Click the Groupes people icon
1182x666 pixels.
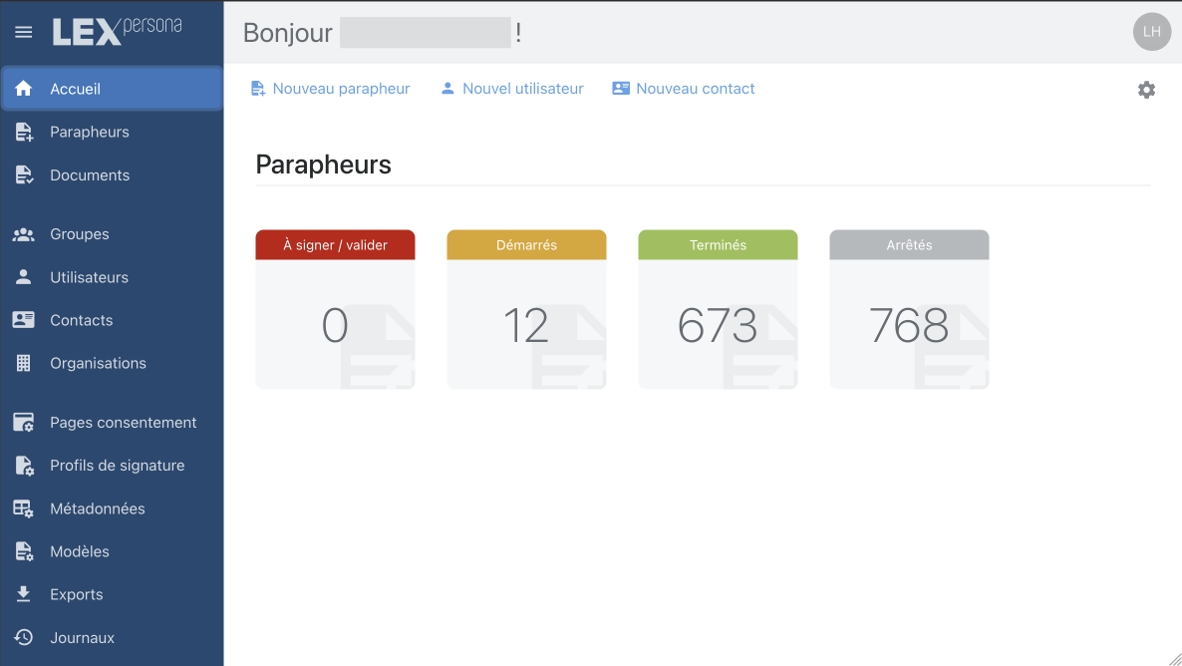(24, 233)
